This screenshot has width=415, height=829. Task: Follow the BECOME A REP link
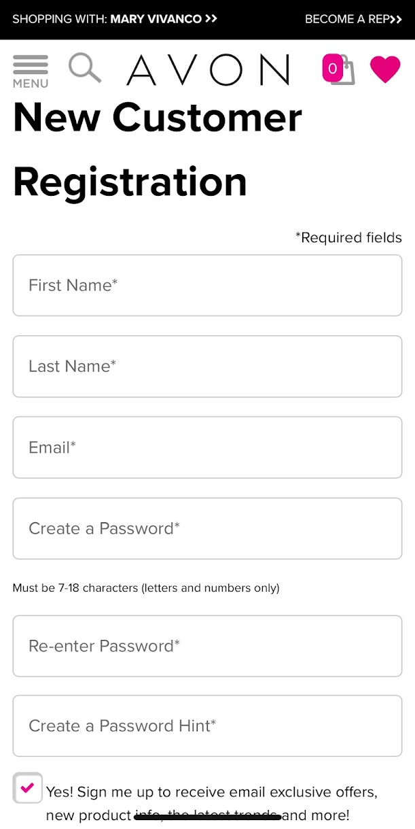346,19
